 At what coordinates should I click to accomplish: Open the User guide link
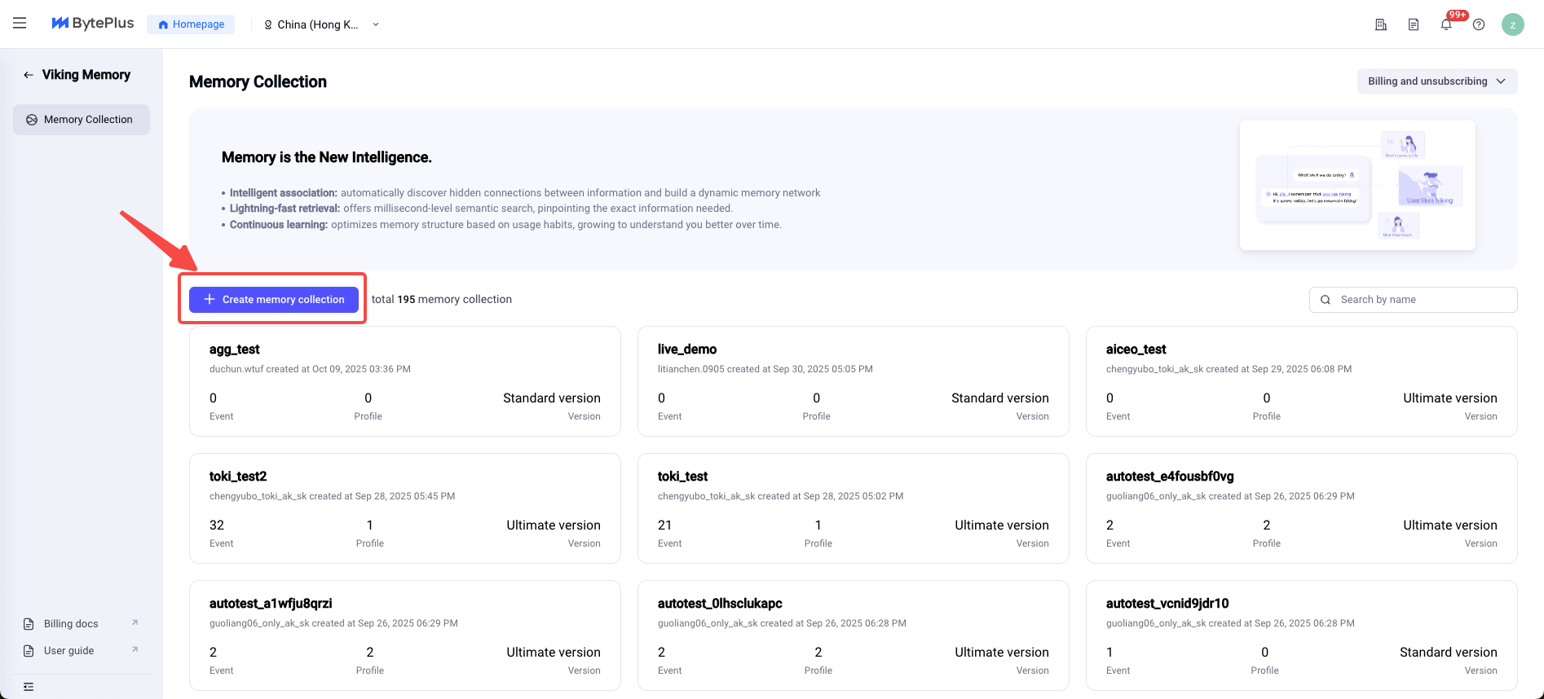69,651
